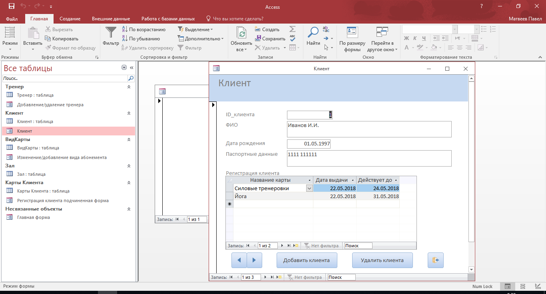Switch to Design view in status bar
This screenshot has width=546, height=294.
pyautogui.click(x=537, y=286)
